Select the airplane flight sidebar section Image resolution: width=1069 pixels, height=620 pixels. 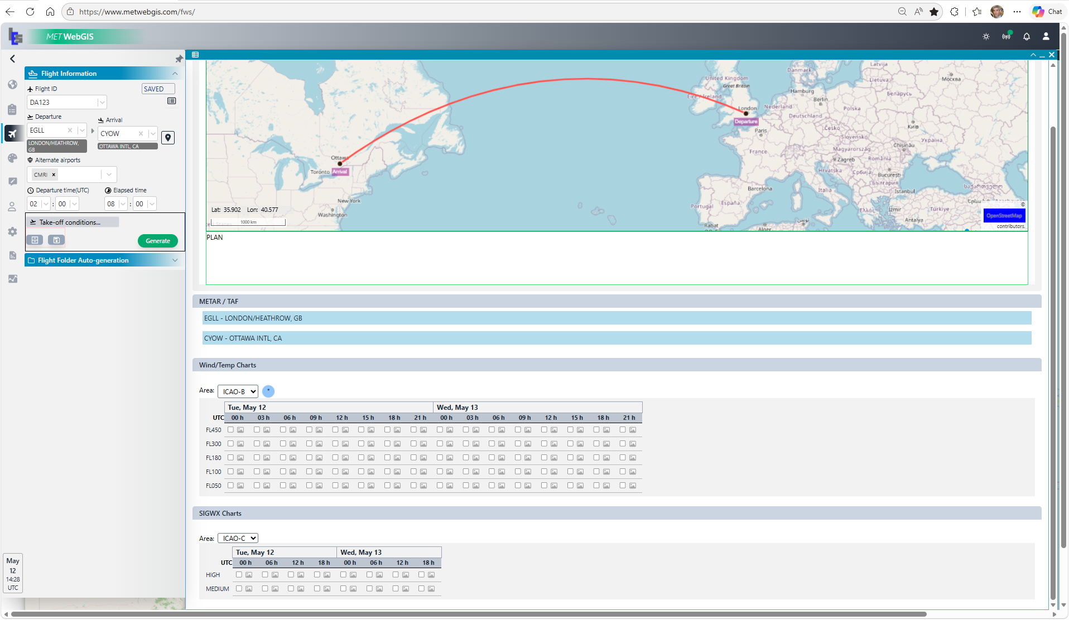[x=12, y=133]
